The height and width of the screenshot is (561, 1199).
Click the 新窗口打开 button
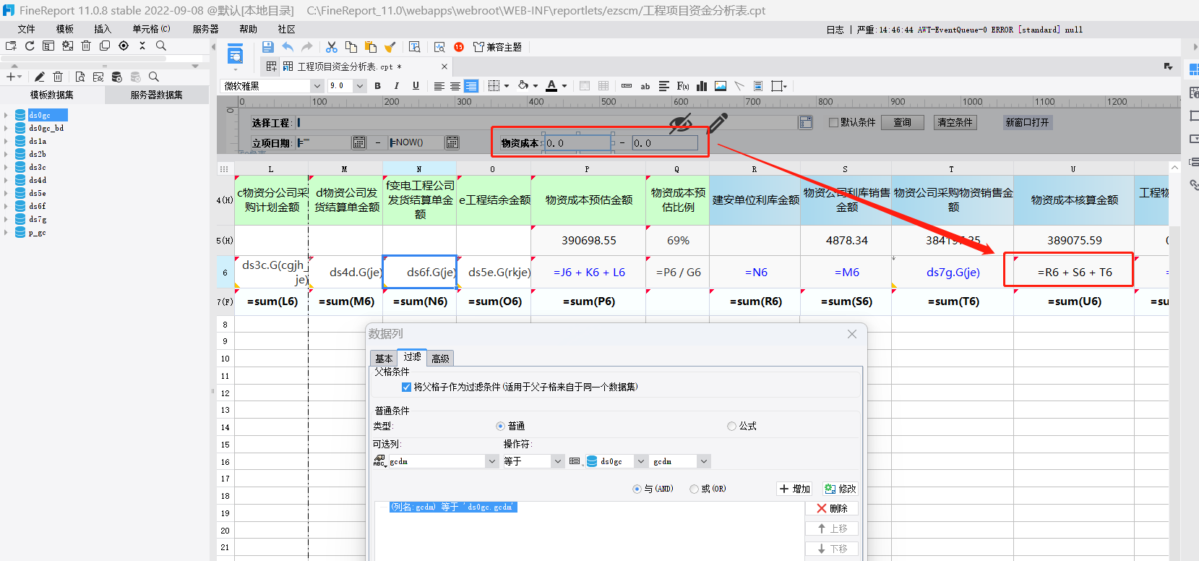1027,122
